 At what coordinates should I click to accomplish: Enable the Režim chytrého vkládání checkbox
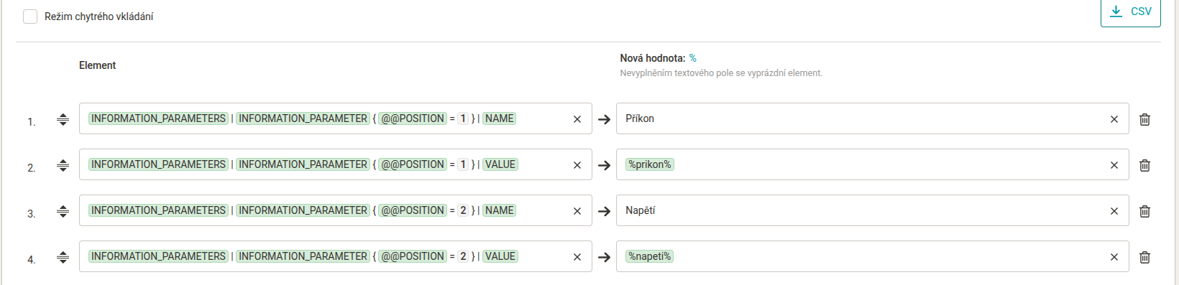[30, 17]
